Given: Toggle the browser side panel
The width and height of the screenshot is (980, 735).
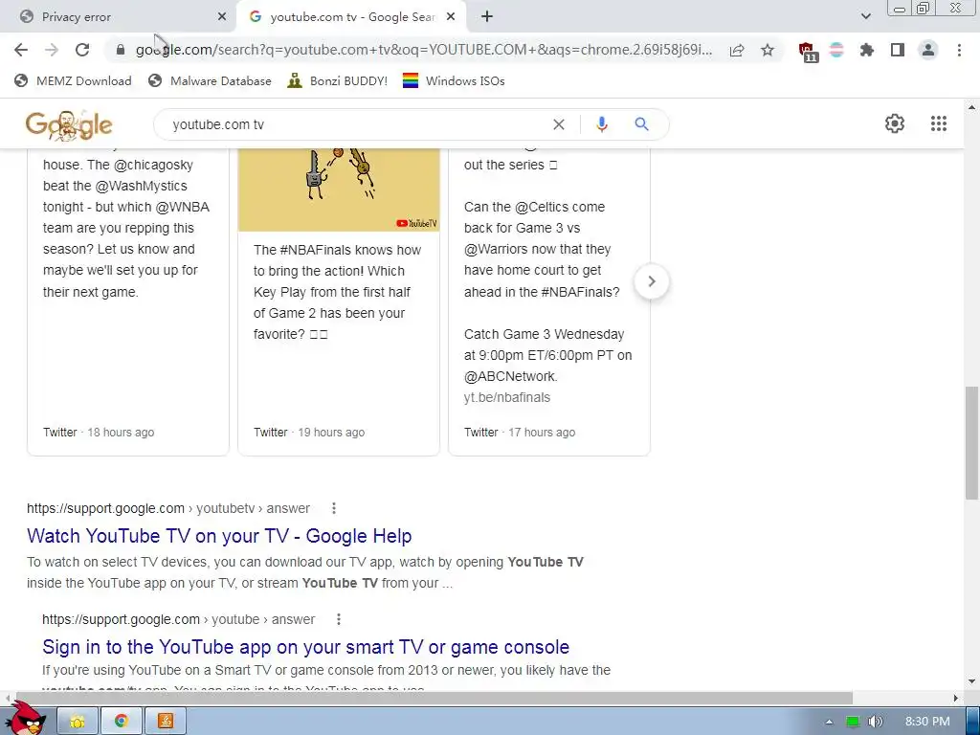Looking at the screenshot, I should tap(898, 50).
